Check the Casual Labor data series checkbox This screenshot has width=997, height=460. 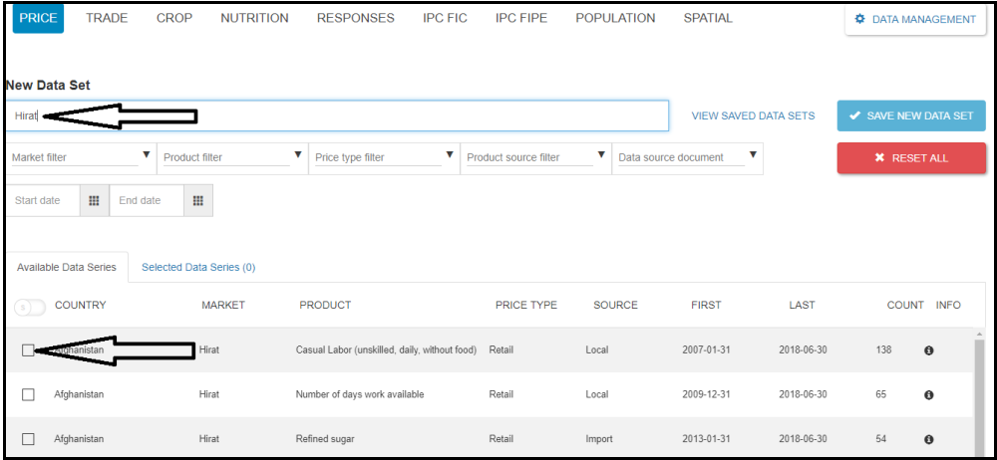point(28,350)
